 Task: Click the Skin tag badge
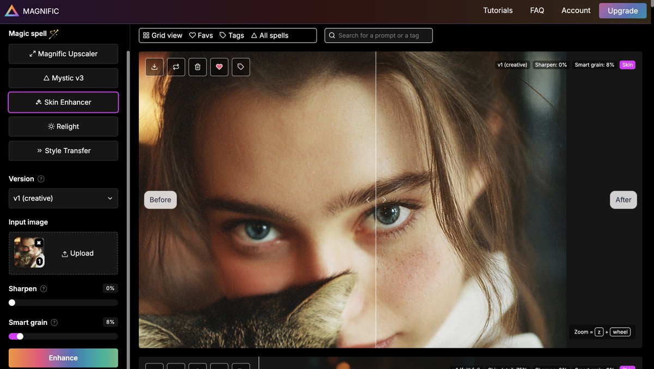click(628, 65)
